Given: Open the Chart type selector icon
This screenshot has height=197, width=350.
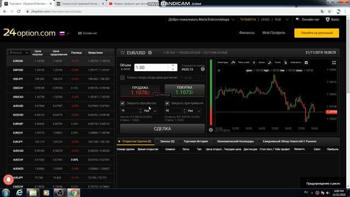Looking at the screenshot, I should [x=234, y=62].
